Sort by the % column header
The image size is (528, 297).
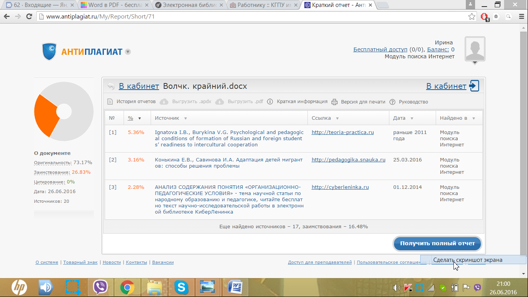pos(131,118)
